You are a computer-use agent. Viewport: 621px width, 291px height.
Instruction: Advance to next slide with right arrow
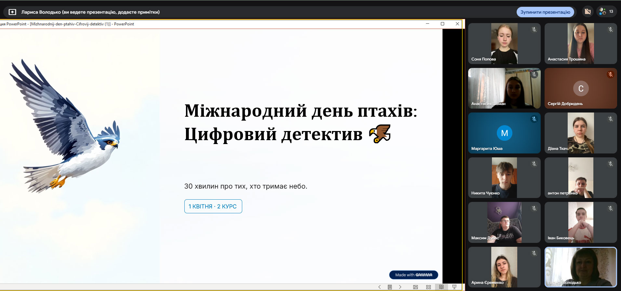tap(400, 287)
